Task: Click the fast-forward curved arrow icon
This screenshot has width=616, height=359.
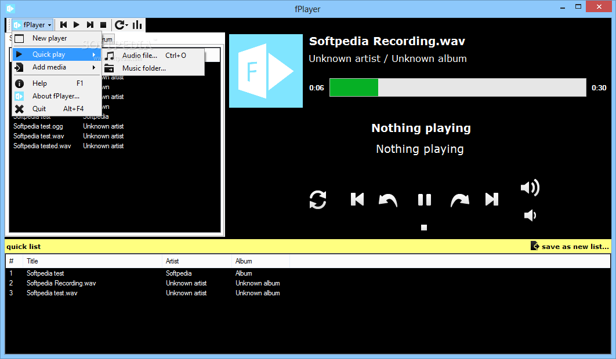Action: click(x=460, y=200)
